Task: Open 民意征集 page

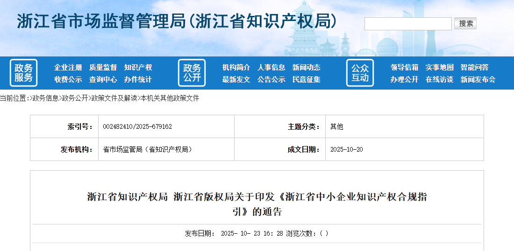Action: pyautogui.click(x=306, y=79)
